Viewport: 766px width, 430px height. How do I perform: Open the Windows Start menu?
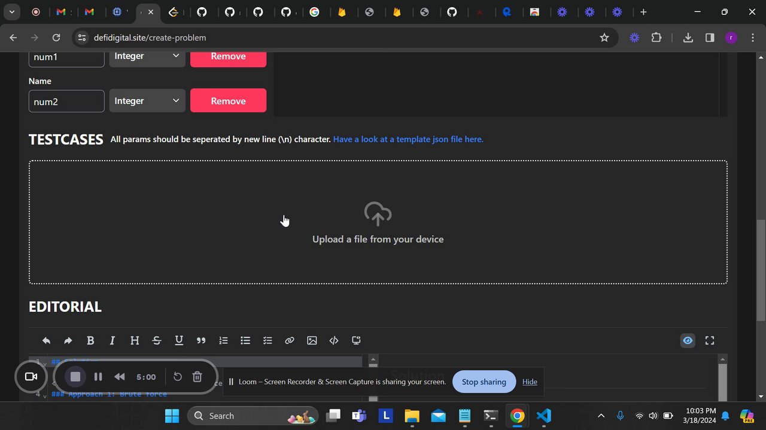[172, 416]
